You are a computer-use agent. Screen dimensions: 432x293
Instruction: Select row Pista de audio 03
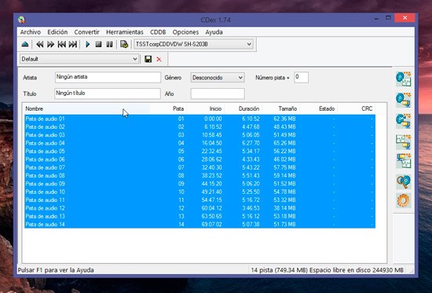[200, 135]
